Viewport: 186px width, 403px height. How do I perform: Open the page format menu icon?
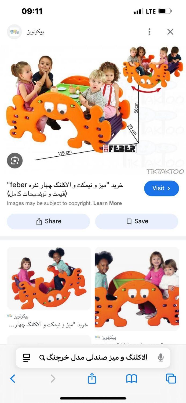27,358
